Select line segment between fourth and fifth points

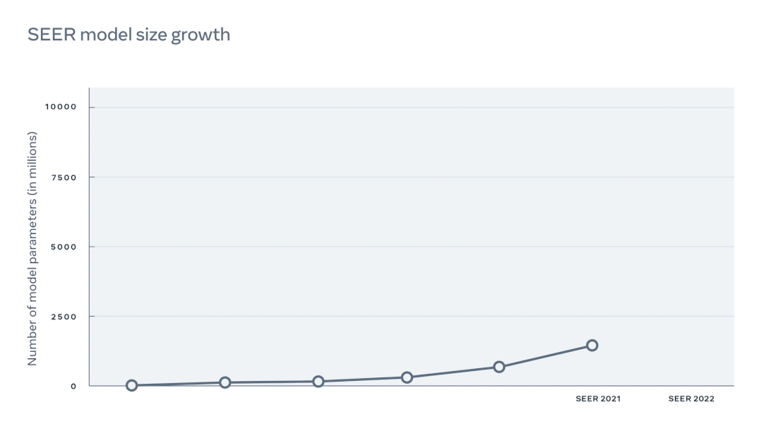click(x=453, y=372)
